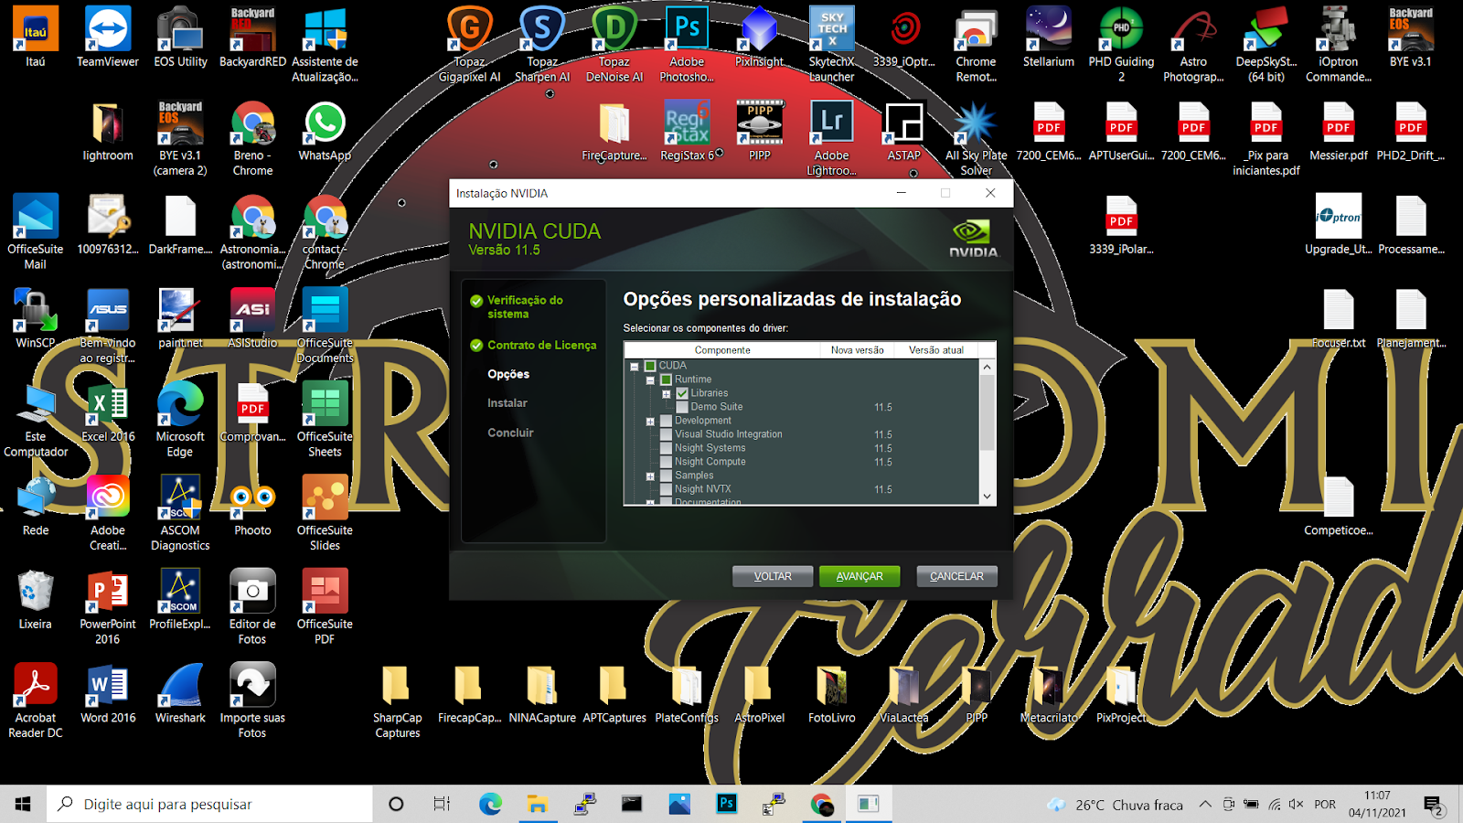This screenshot has height=823, width=1463.
Task: Open PixInsight desktop shortcut
Action: (759, 37)
